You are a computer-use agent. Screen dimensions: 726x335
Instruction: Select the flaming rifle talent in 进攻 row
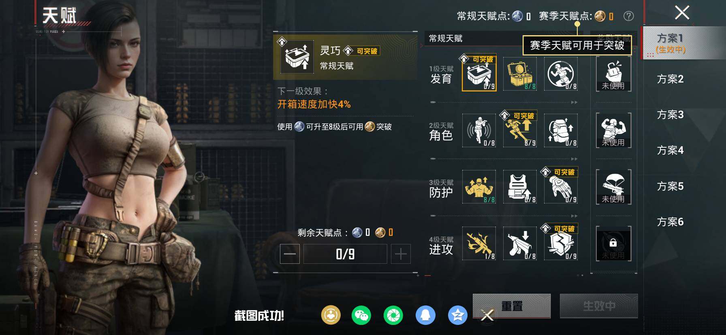point(479,243)
